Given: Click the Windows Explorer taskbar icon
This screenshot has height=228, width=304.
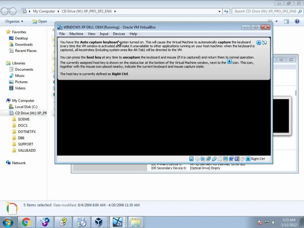Looking at the screenshot, I should (x=136, y=222).
